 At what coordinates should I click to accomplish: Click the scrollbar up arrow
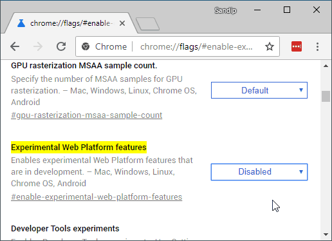(x=326, y=66)
